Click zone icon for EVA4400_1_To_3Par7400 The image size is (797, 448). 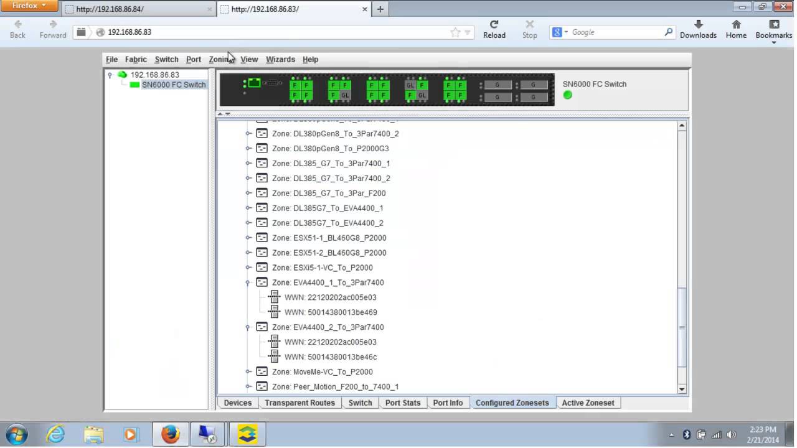tap(262, 282)
